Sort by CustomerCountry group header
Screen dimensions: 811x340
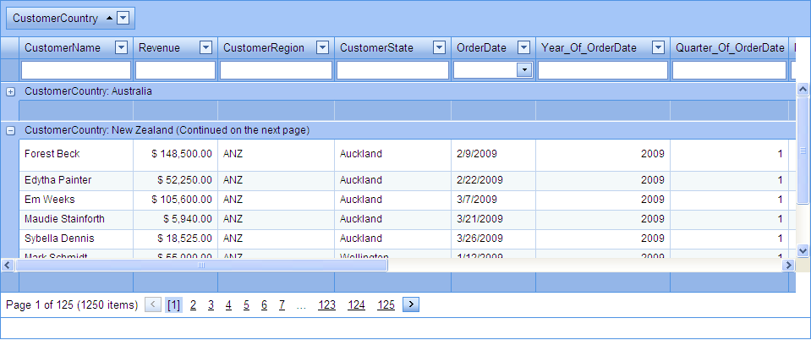(x=55, y=18)
